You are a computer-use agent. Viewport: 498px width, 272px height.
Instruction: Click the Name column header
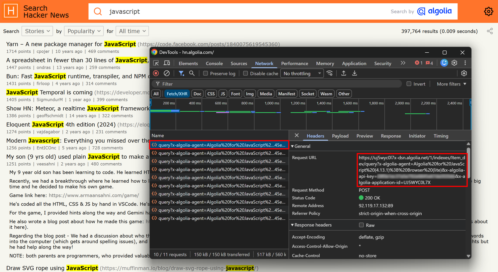[x=219, y=136]
